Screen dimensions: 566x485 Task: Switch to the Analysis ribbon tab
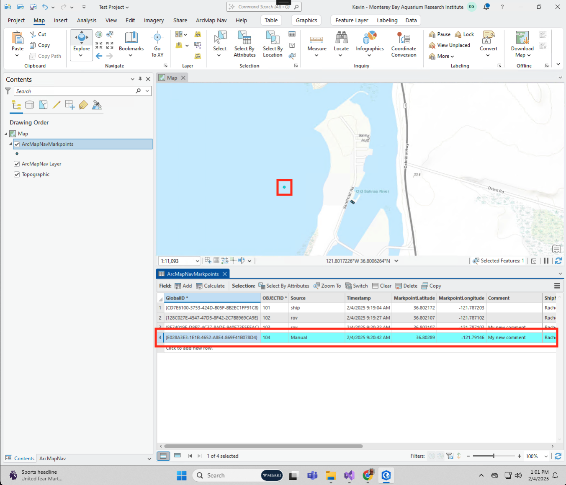coord(86,20)
